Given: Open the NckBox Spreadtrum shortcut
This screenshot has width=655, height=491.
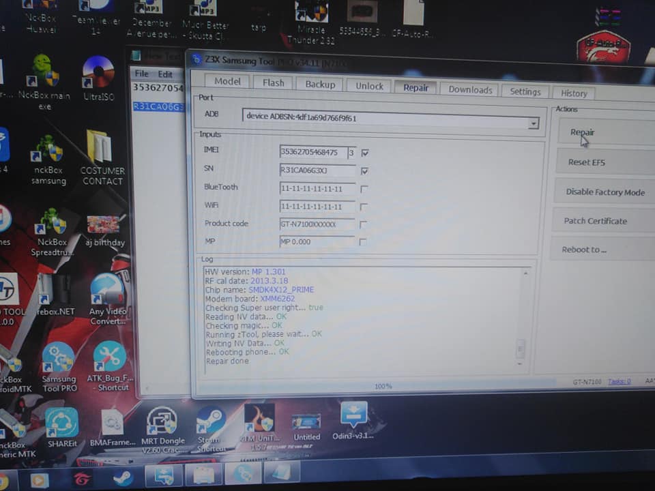Looking at the screenshot, I should pyautogui.click(x=52, y=233).
